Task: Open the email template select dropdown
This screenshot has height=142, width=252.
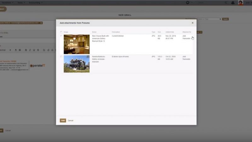Action: (209, 19)
